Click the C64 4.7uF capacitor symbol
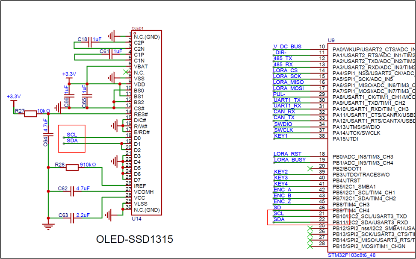This screenshot has width=416, height=259. (49, 135)
